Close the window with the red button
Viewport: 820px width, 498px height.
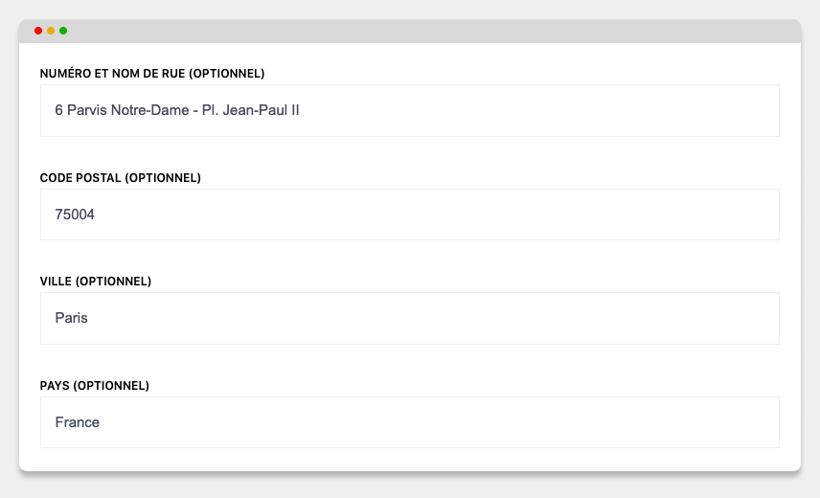pyautogui.click(x=38, y=31)
